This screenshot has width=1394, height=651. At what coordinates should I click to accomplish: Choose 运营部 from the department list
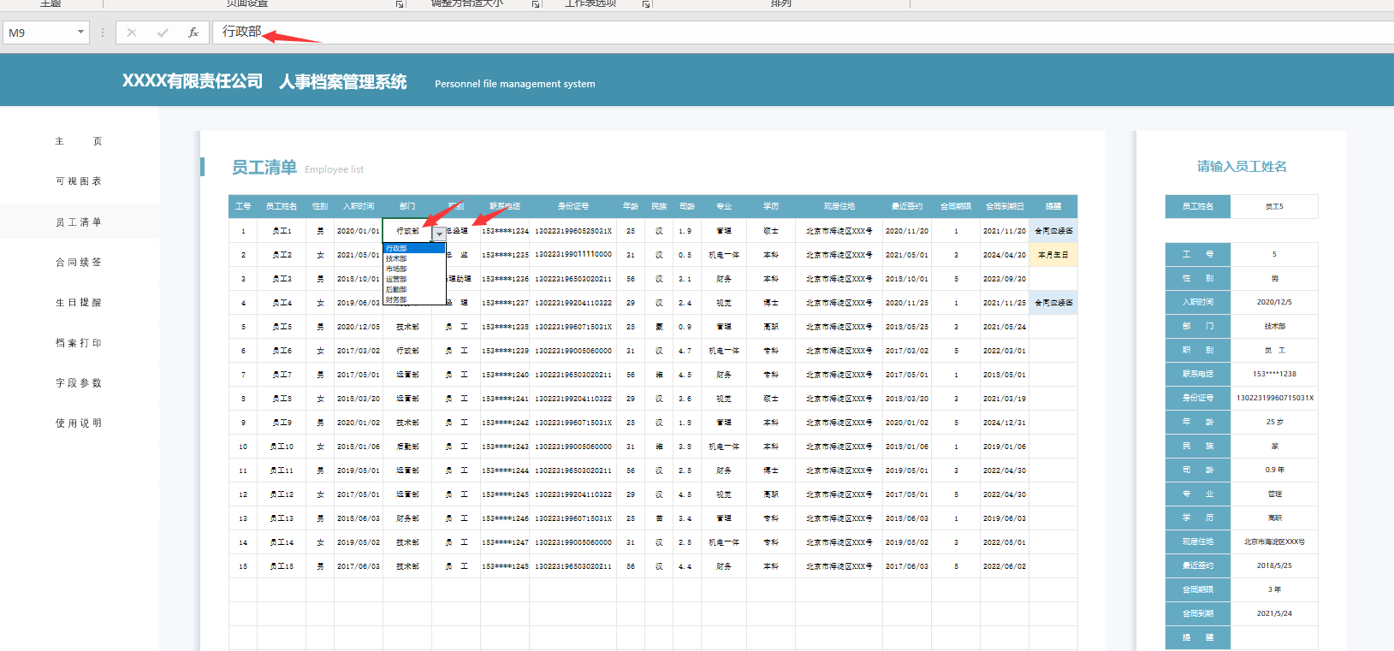pyautogui.click(x=414, y=279)
